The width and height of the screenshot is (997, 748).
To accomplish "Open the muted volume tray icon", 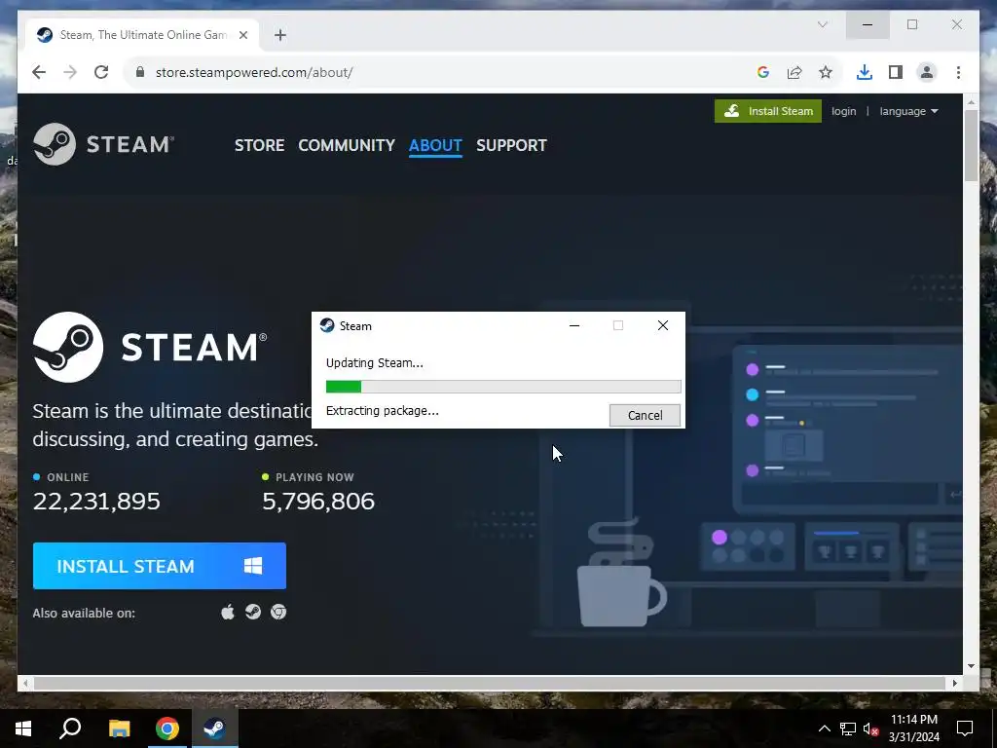I will (870, 729).
